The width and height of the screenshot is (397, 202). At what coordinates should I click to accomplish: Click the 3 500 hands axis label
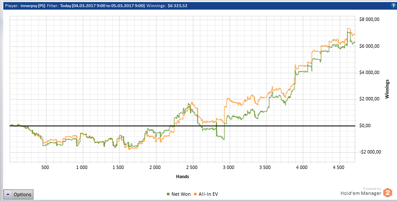266,167
